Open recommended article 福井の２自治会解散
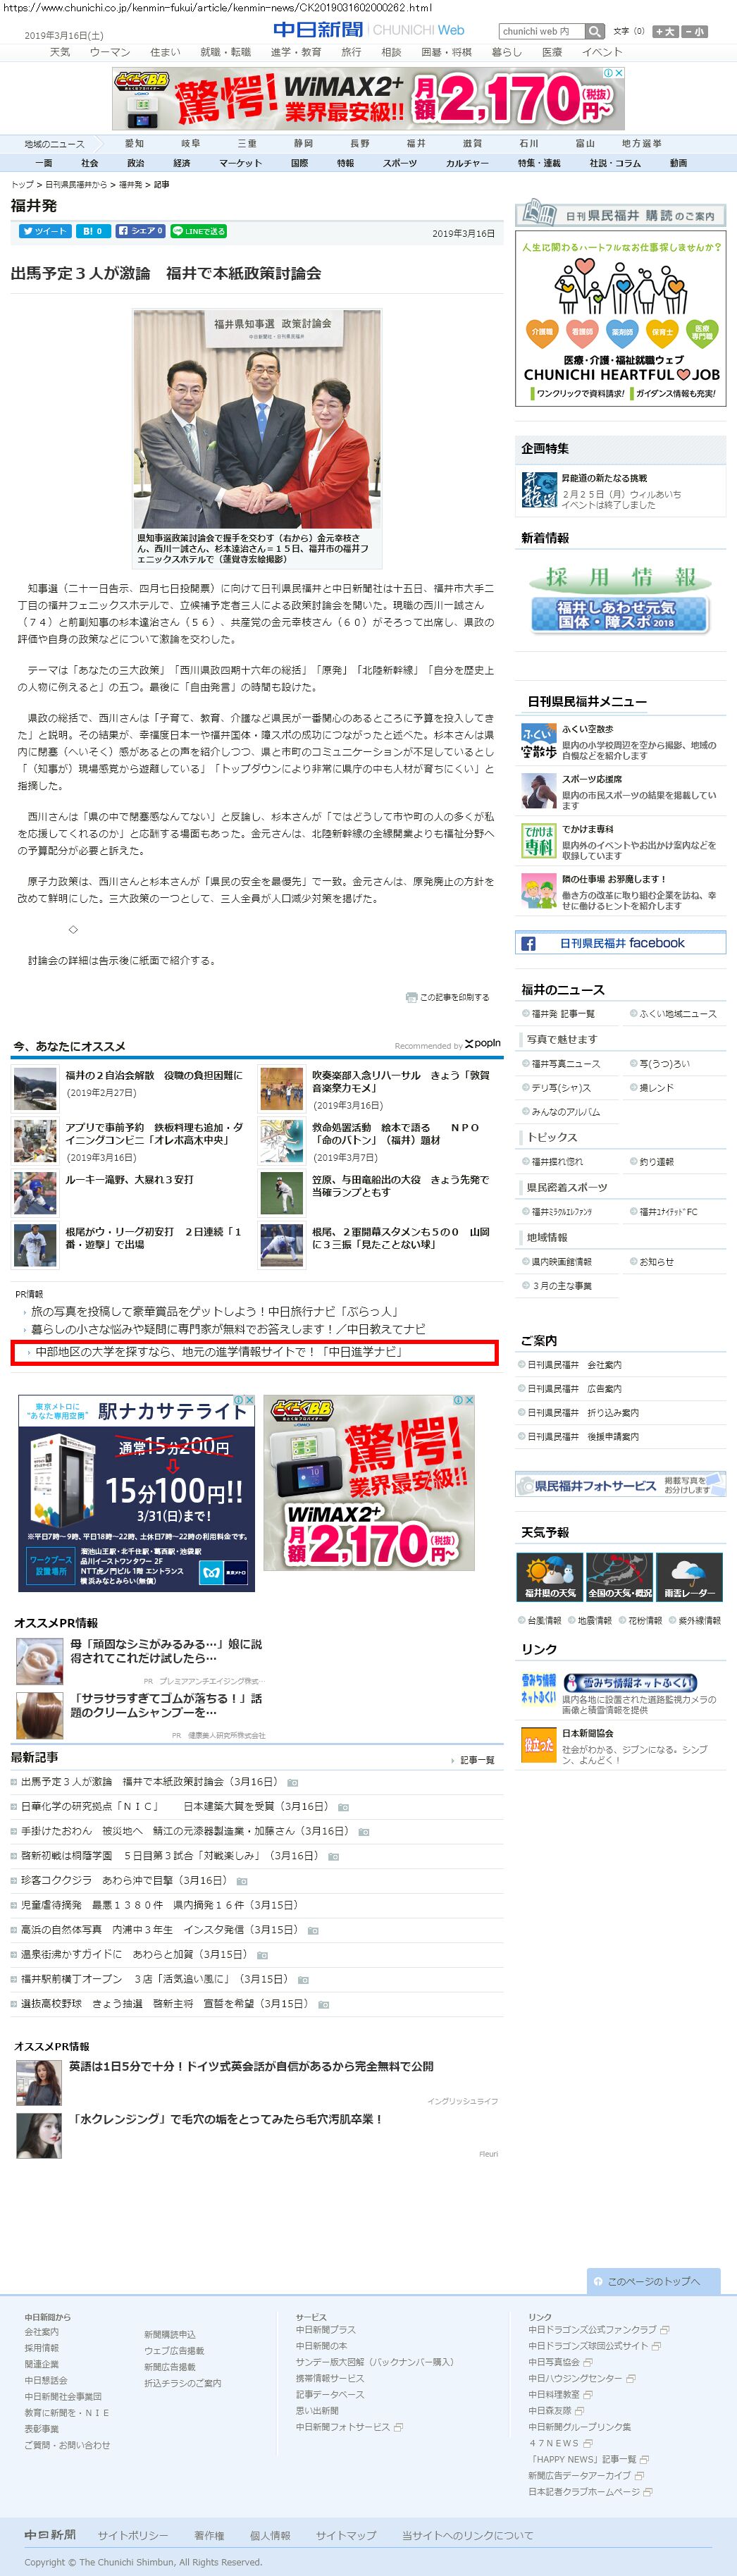737x2576 pixels. tap(154, 1075)
